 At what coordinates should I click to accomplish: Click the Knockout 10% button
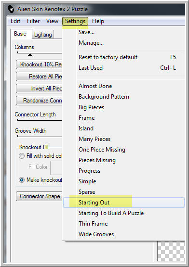[x=39, y=64]
